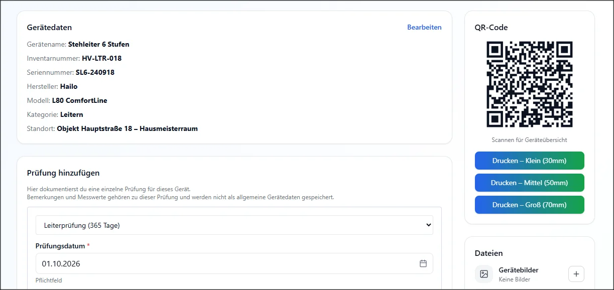The image size is (614, 290).
Task: Click location 'Objekt Hauptstraße 18 – Hausmeisterraum'
Action: point(127,128)
